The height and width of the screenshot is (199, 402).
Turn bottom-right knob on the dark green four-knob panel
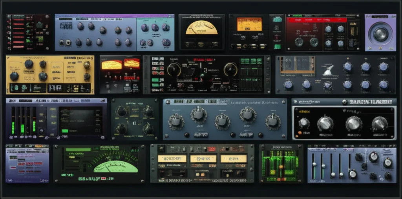[x=148, y=128]
